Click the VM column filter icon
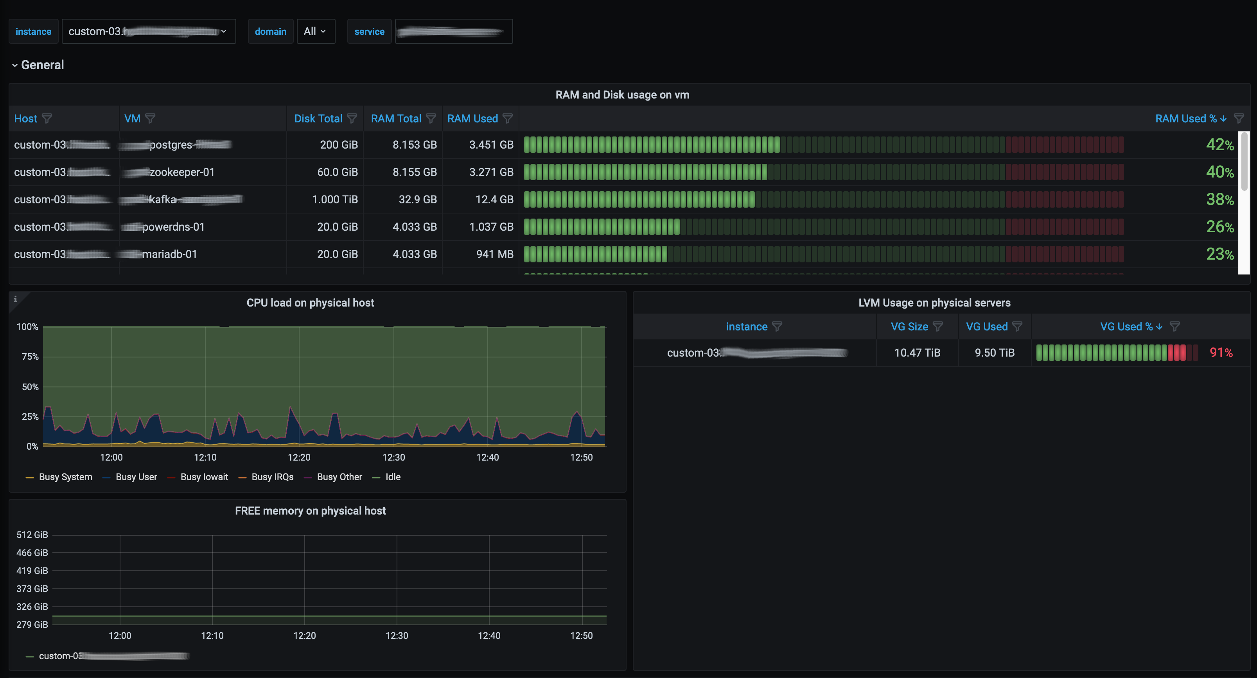Screen dimensions: 1257x678 150,118
